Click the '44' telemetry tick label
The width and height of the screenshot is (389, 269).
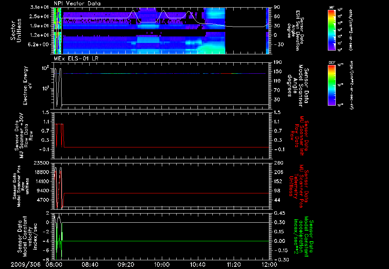coord(277,200)
